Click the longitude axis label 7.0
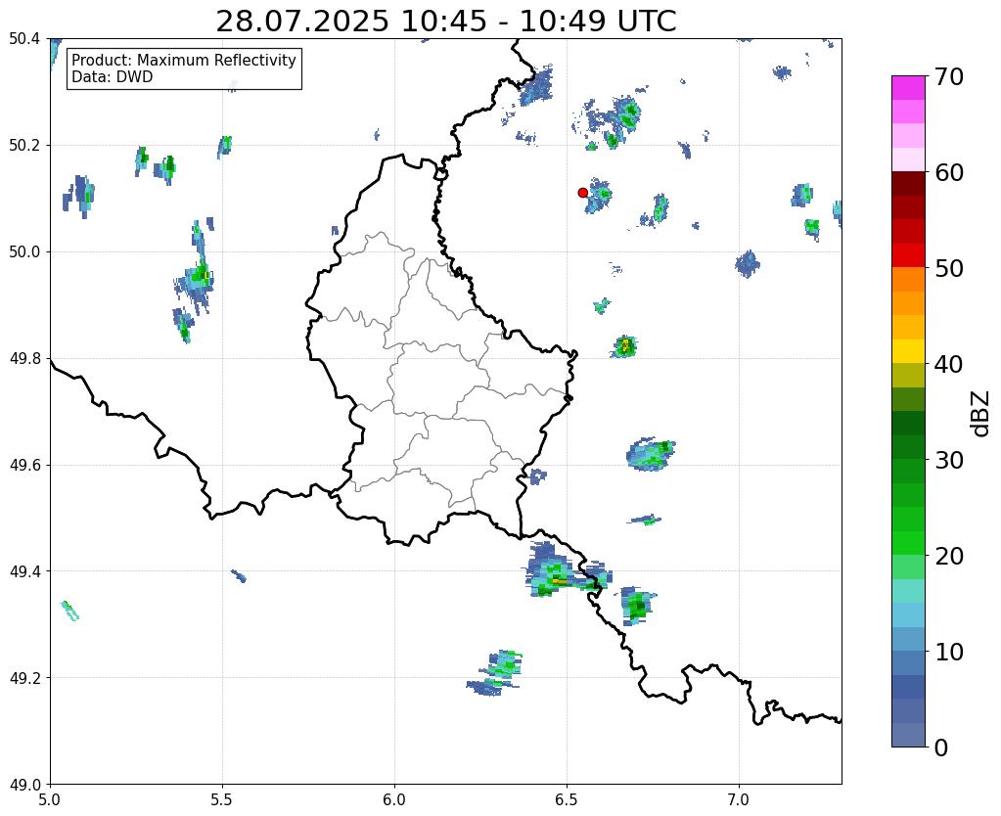Viewport: 1001px width, 816px height. (739, 799)
